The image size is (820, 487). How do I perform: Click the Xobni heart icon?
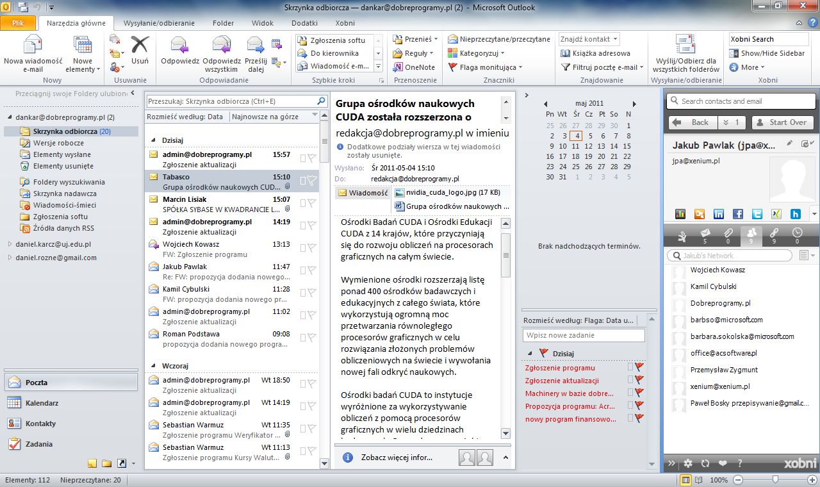pyautogui.click(x=723, y=463)
